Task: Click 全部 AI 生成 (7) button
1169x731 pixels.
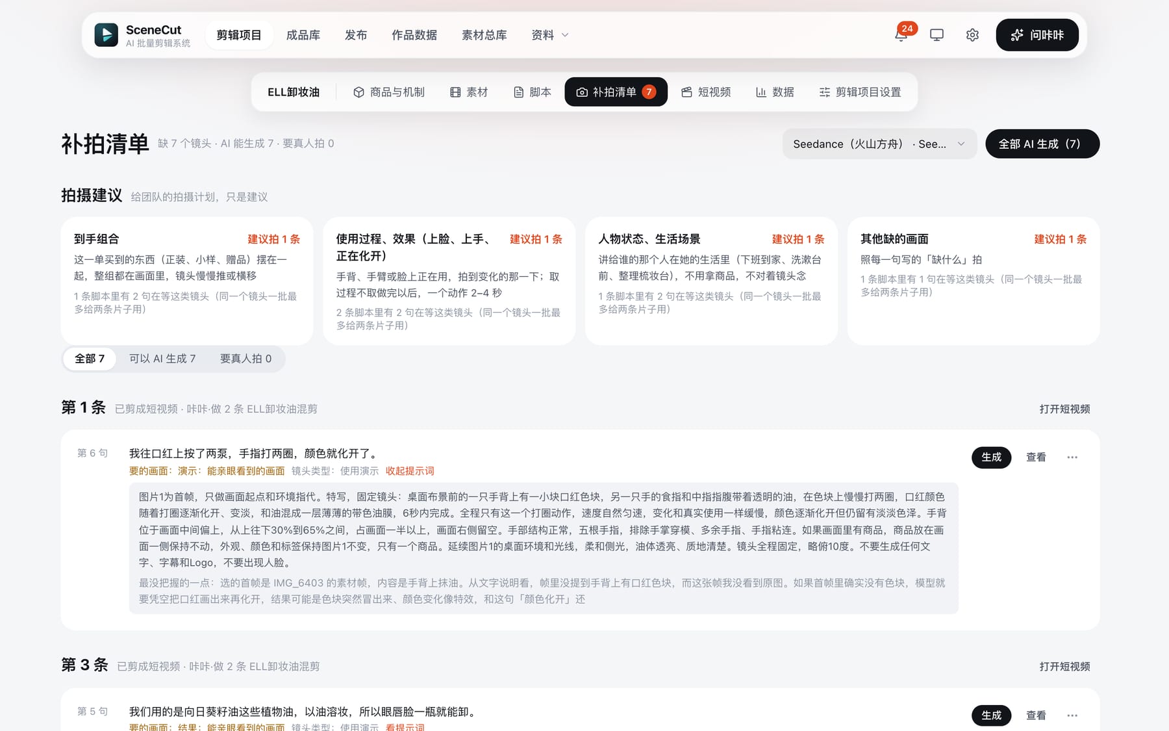Action: click(1042, 144)
